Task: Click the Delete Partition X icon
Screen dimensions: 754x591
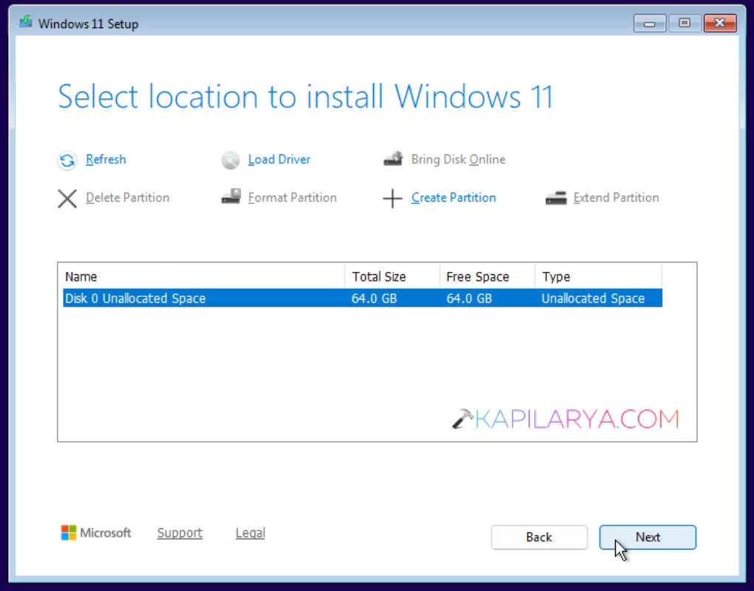Action: [67, 198]
